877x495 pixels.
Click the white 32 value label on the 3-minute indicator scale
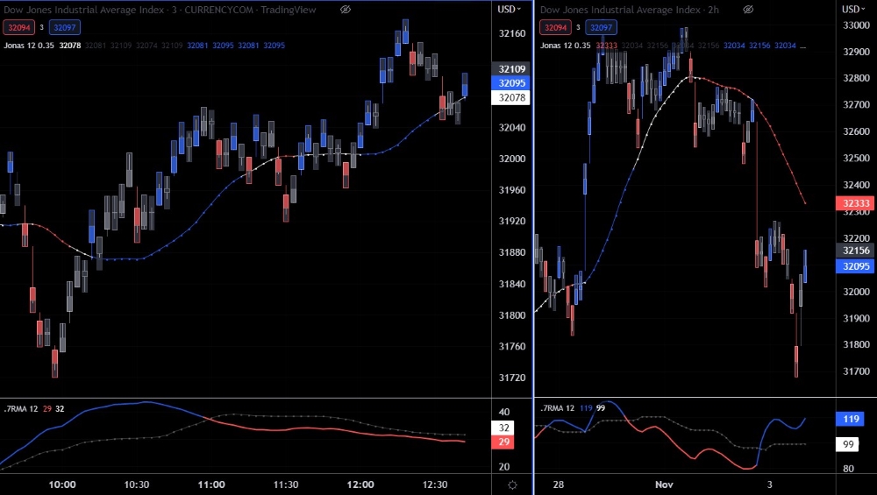tap(504, 428)
